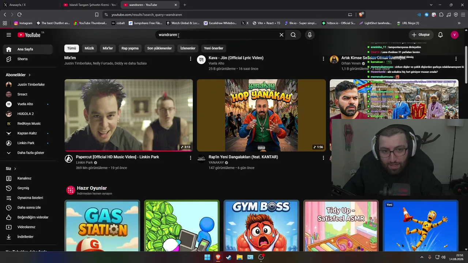468x263 pixels.
Task: Open the Tidy Up - Satisfeel ASMR game
Action: [x=341, y=226]
